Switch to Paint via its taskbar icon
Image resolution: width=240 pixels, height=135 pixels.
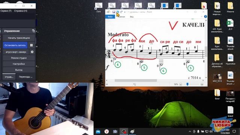tap(132, 132)
